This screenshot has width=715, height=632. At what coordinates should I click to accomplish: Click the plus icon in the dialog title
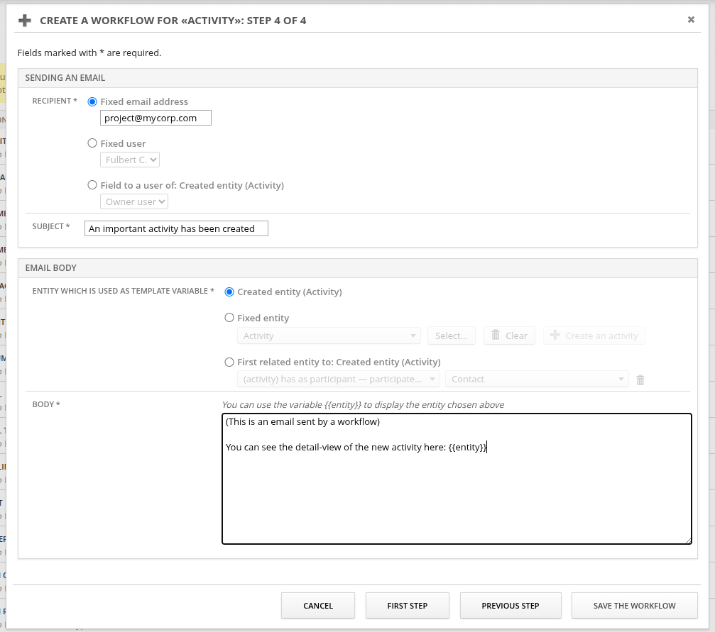(25, 21)
